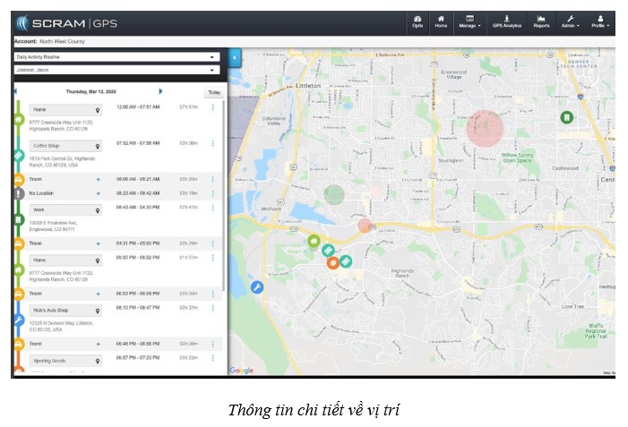Open options menu for Coffee Shop row
The image size is (628, 427).
click(212, 143)
